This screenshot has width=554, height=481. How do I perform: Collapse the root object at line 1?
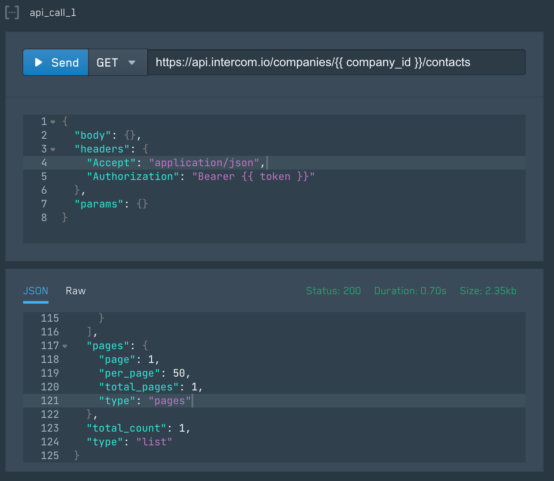pyautogui.click(x=53, y=122)
